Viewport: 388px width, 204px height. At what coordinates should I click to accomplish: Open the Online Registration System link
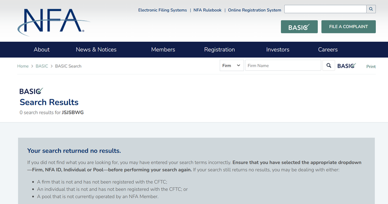(x=255, y=10)
